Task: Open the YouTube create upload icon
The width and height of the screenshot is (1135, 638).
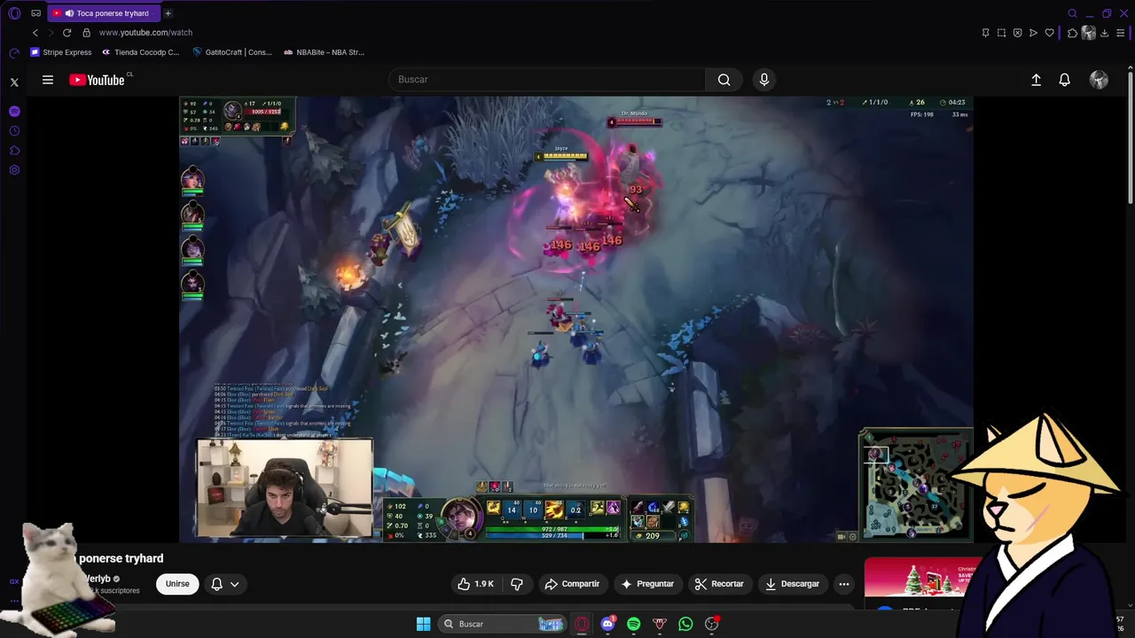Action: pos(1036,80)
